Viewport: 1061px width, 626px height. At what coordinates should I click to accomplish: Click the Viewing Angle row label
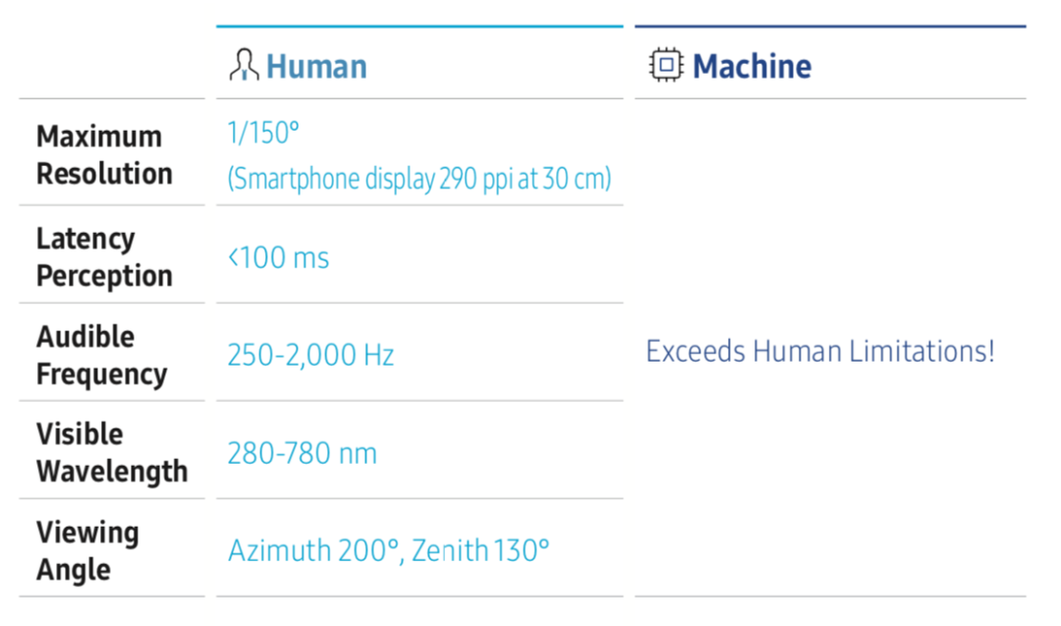[88, 551]
